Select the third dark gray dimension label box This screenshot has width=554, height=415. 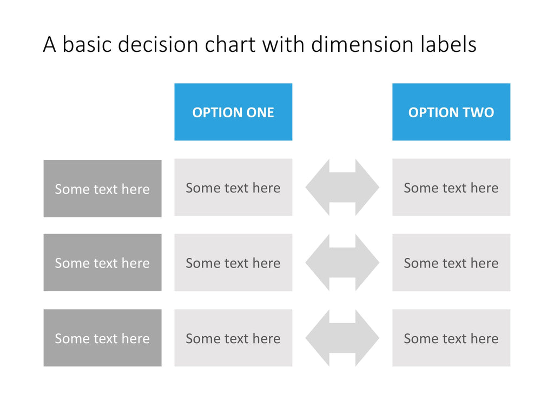[x=102, y=338]
